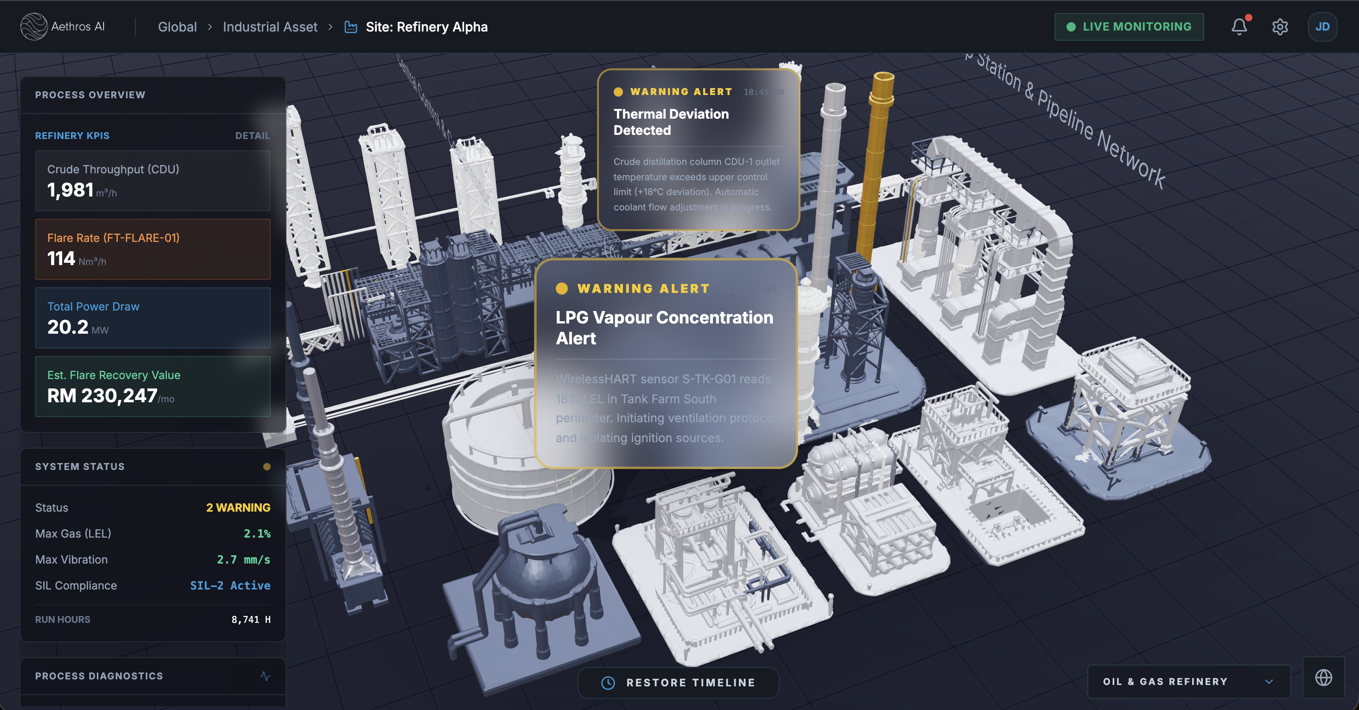Select the orange Flare Rate highlighted card

(152, 249)
